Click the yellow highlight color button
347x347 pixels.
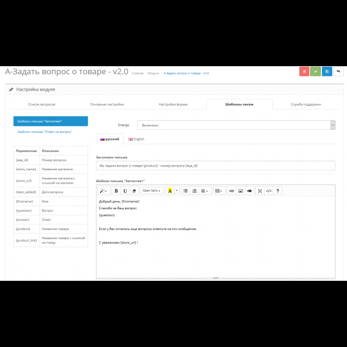coord(170,191)
